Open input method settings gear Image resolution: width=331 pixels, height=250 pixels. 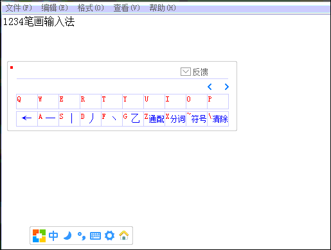coord(109,236)
